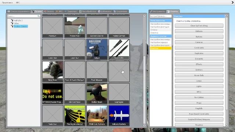Screen dimensions: 235x132
Task: Switch to the Утилиты tab
Action: (173, 11)
